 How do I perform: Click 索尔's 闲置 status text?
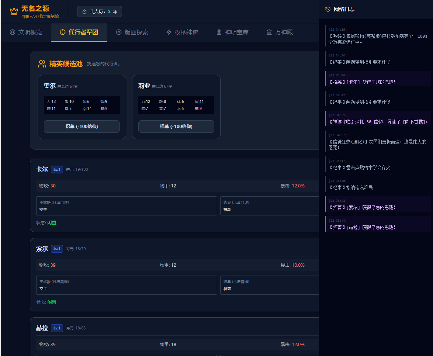tap(52, 302)
